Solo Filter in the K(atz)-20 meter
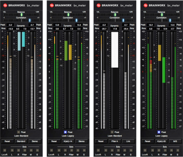183x157 pixels. coord(165,150)
